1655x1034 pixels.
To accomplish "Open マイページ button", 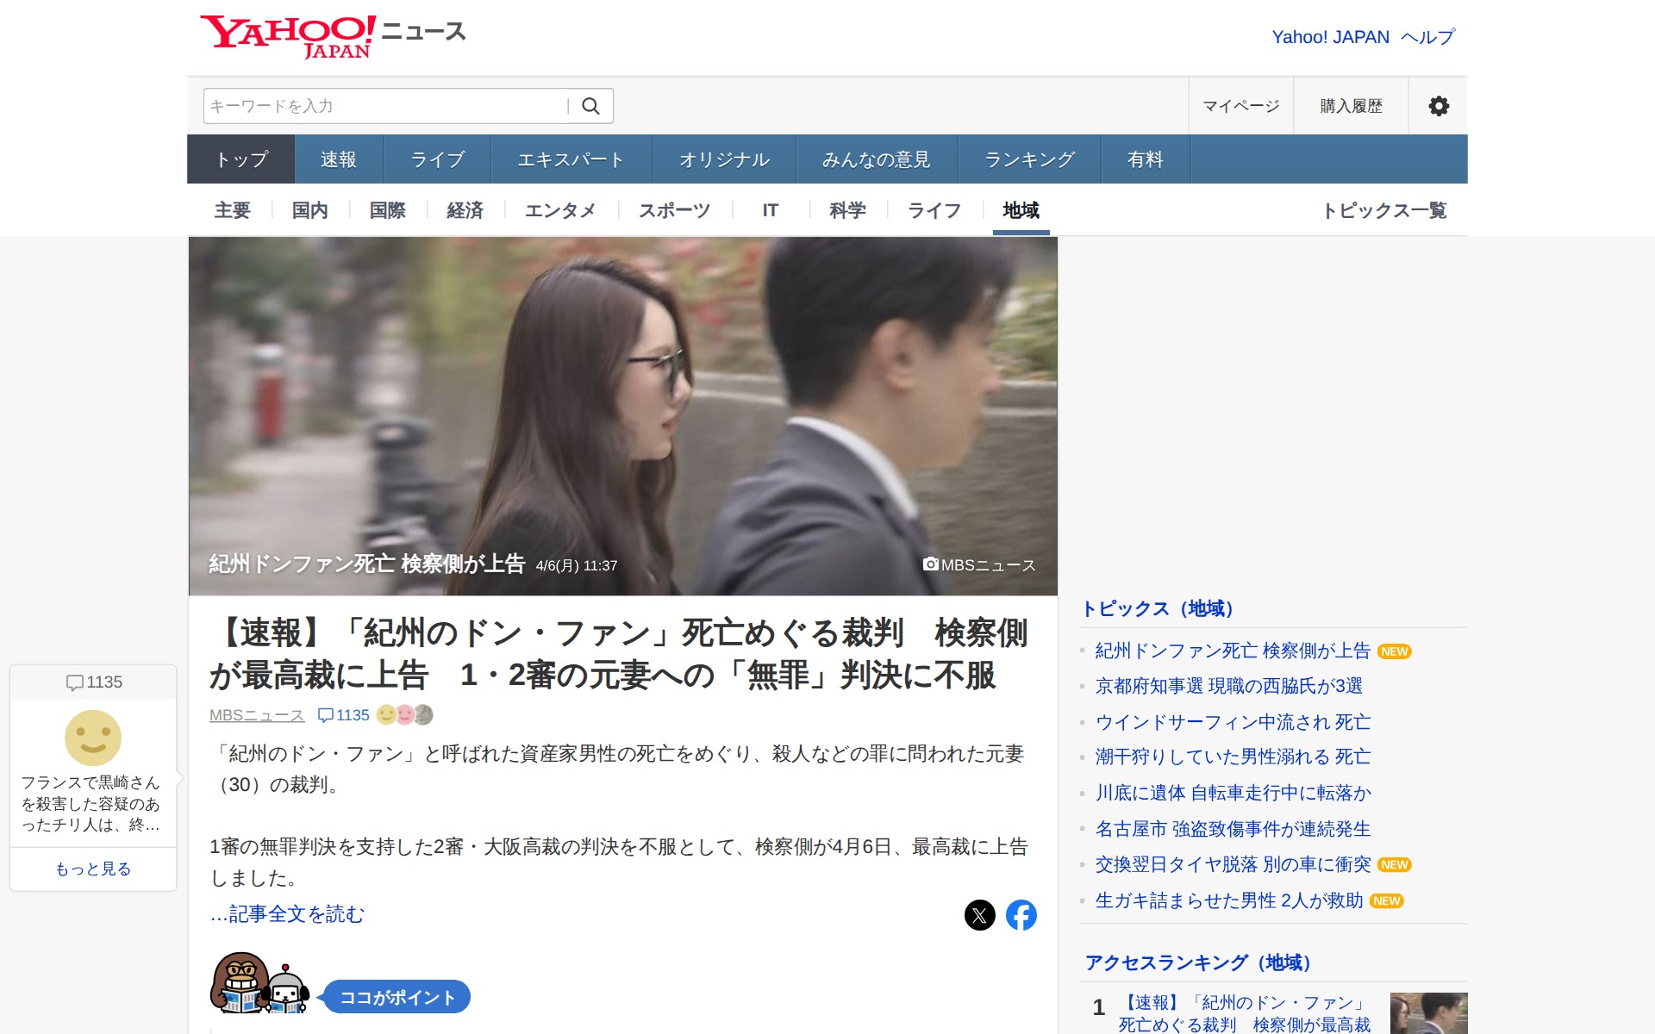I will 1240,106.
